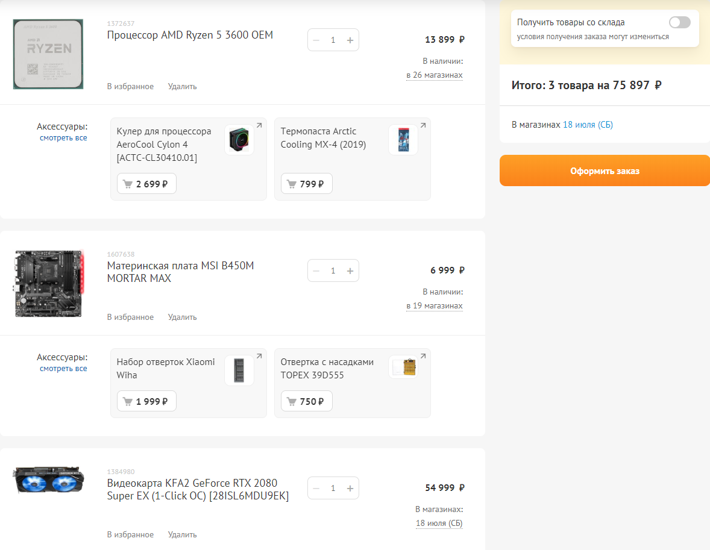Add TOPEX screwdriver for 750 ₽
The image size is (710, 550).
coord(306,401)
